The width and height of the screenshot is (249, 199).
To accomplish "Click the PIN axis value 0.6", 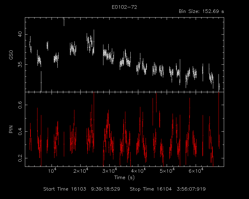I will 20,105.
